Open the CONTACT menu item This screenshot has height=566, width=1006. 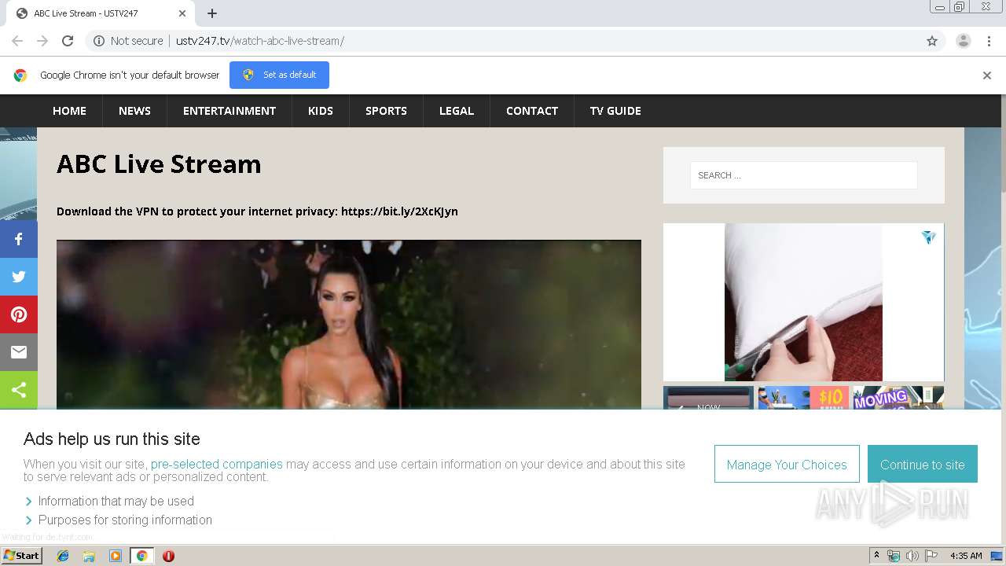532,111
